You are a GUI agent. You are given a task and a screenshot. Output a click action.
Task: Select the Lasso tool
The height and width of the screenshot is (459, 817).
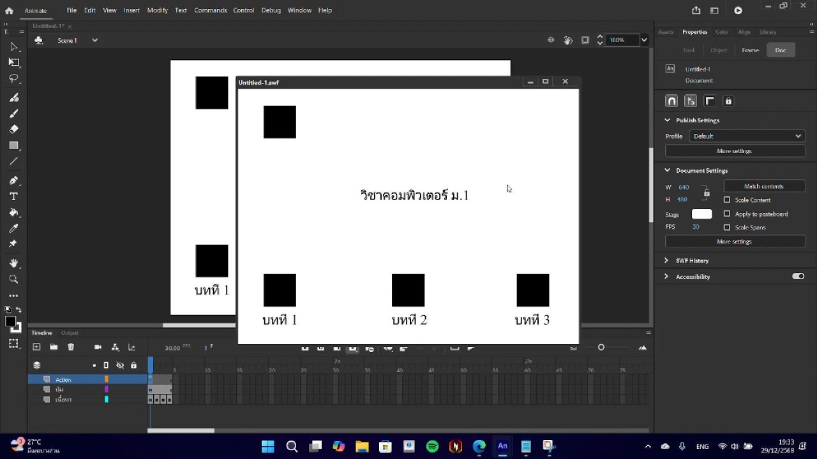click(x=13, y=78)
